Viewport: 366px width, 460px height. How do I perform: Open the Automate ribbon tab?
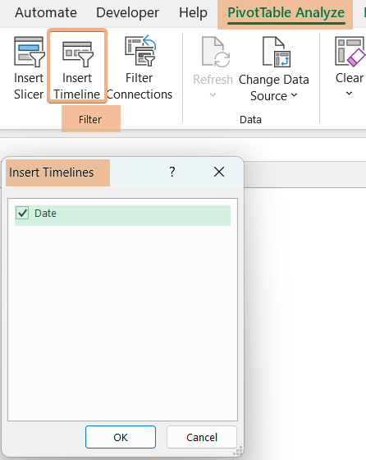coord(46,12)
